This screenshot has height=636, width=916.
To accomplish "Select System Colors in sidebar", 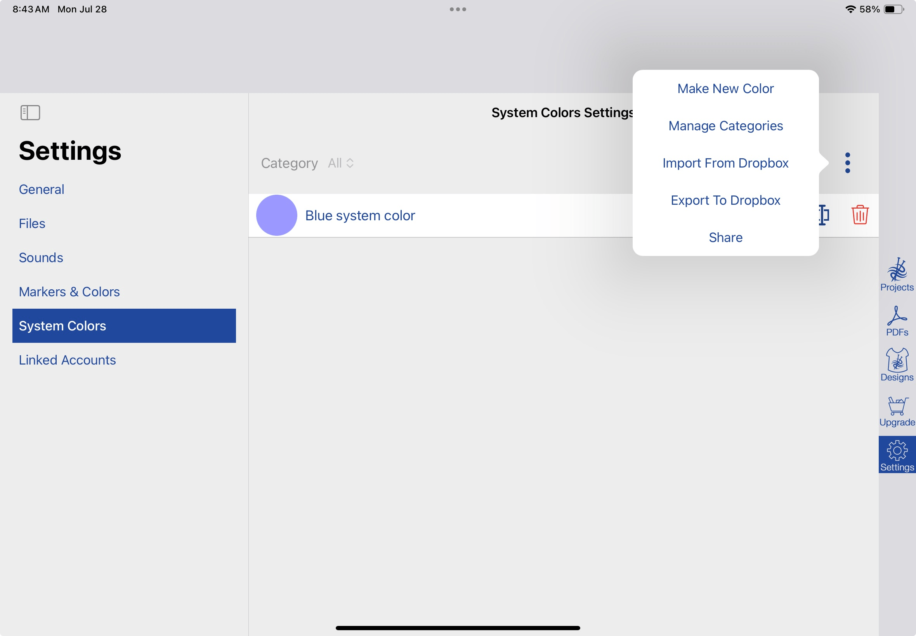I will (x=124, y=326).
